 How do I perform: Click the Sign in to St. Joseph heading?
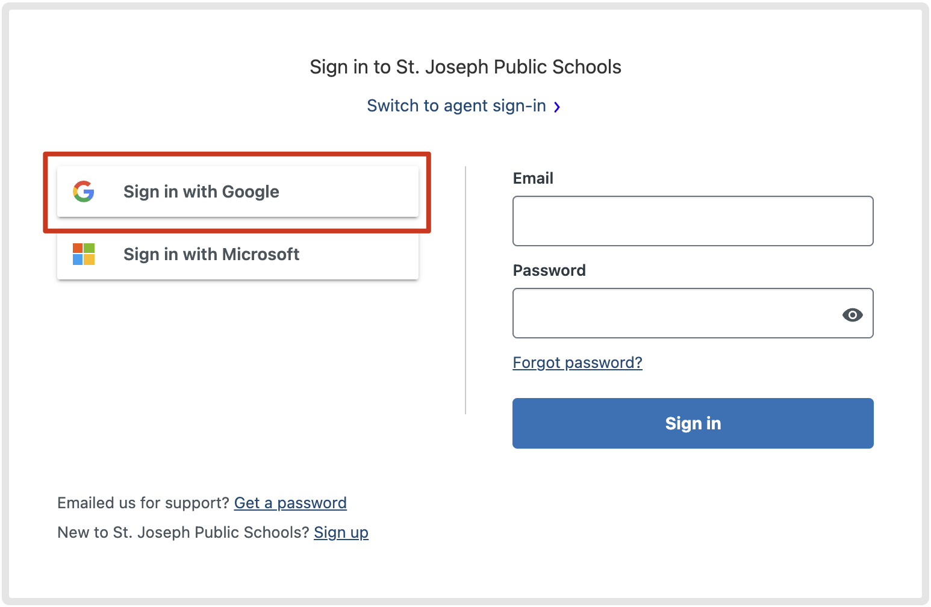465,67
